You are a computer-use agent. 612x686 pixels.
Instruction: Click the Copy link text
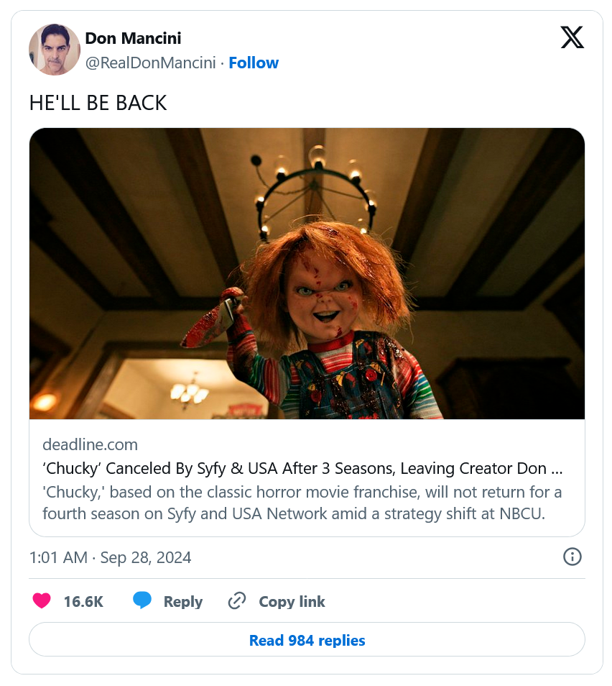coord(292,602)
